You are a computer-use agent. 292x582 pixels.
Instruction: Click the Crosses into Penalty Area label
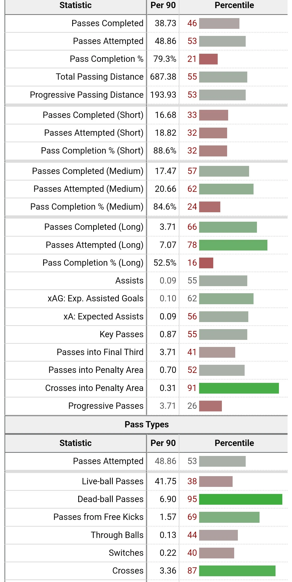coord(94,388)
